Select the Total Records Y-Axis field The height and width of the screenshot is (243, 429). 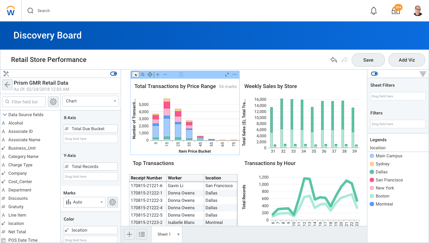point(90,166)
